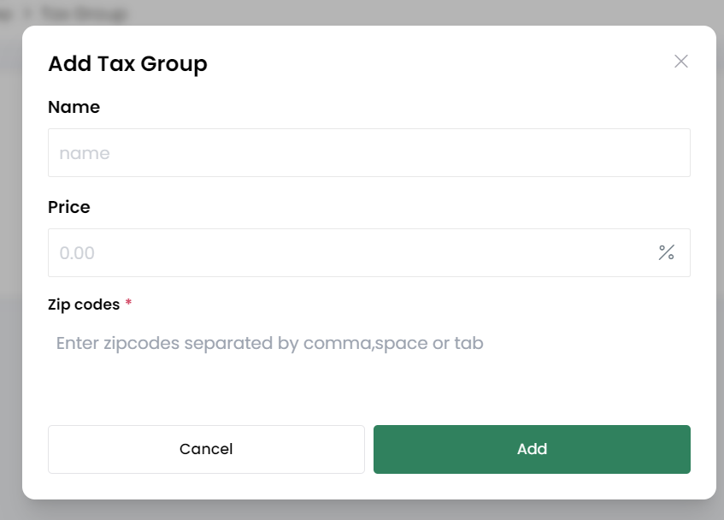Focus the Name input field
Screen dimensions: 724x520
(369, 153)
